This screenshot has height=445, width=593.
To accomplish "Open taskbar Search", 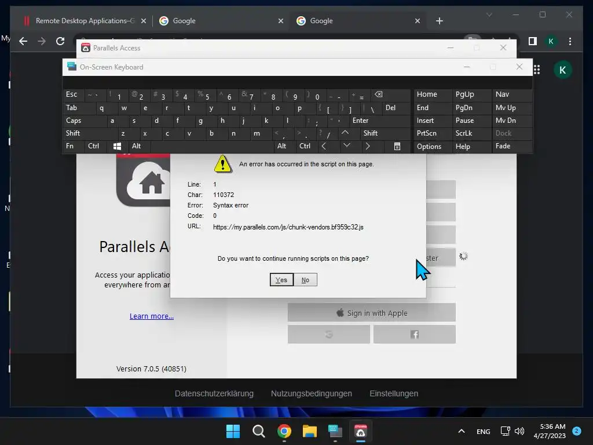I will [259, 431].
